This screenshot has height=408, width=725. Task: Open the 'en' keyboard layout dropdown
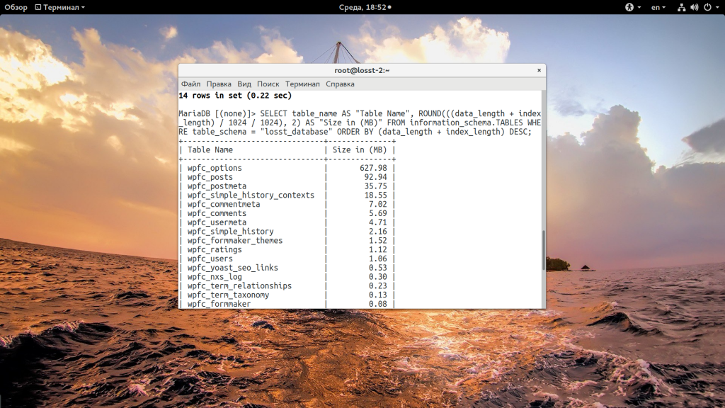(658, 7)
